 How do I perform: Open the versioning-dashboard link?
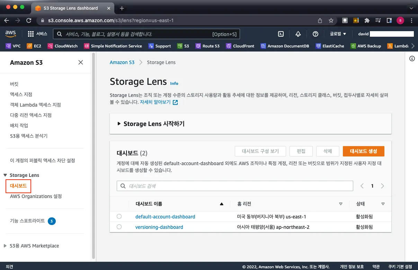tap(159, 227)
